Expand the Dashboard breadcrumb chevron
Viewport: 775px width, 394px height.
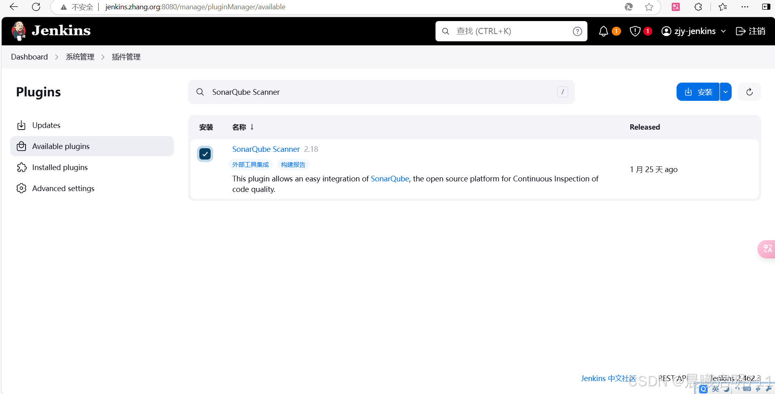point(57,57)
